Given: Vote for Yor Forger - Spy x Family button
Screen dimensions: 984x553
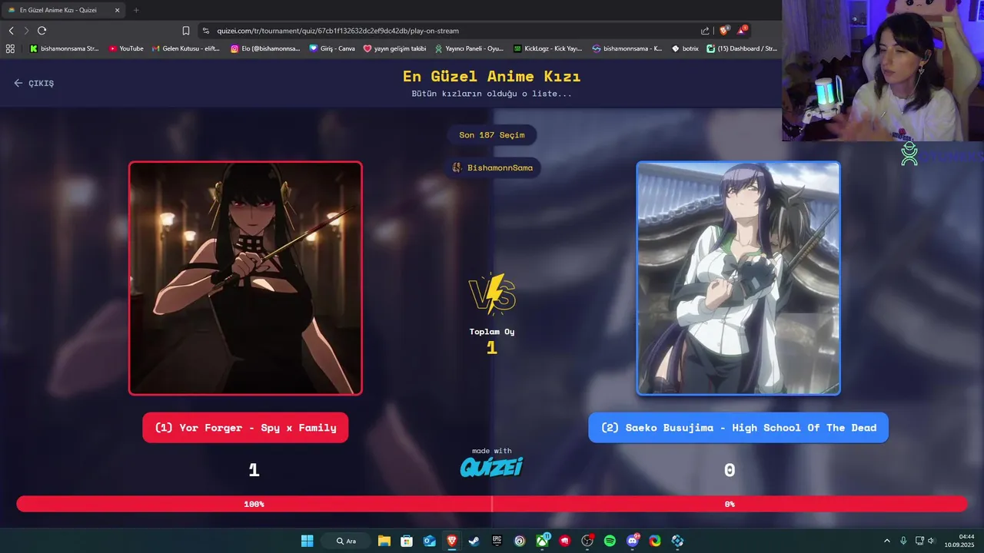Looking at the screenshot, I should [x=245, y=428].
